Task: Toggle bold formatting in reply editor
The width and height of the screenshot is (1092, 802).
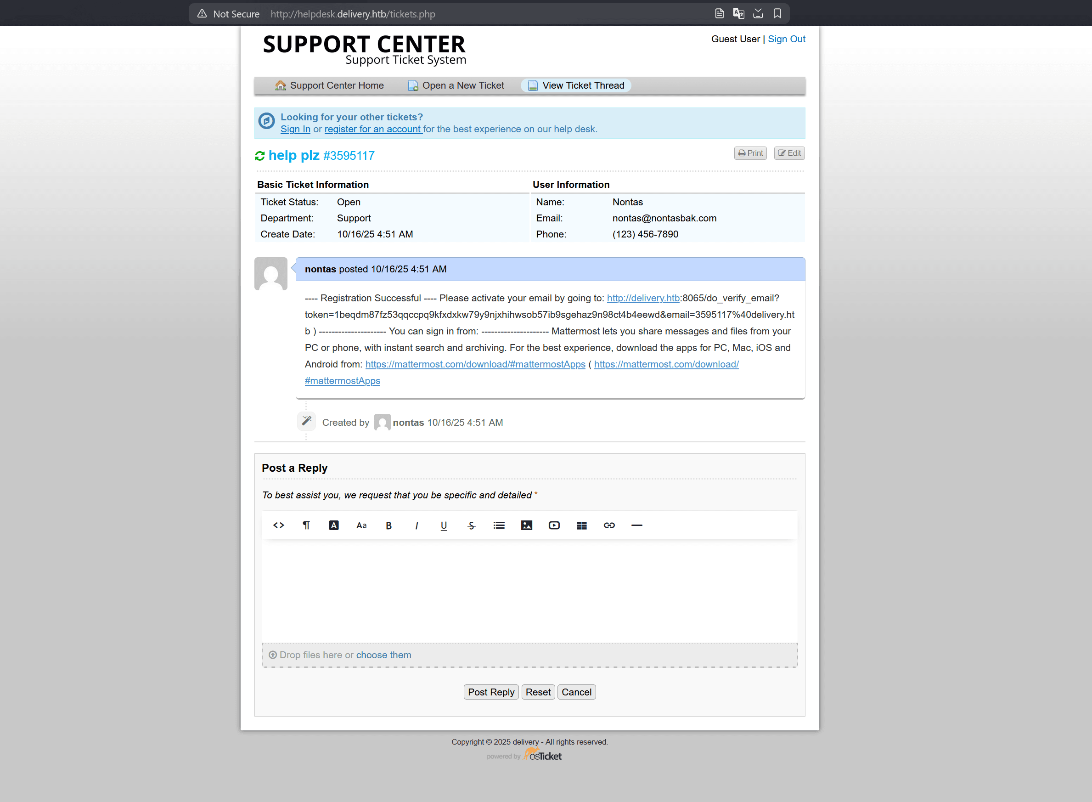Action: [x=389, y=525]
